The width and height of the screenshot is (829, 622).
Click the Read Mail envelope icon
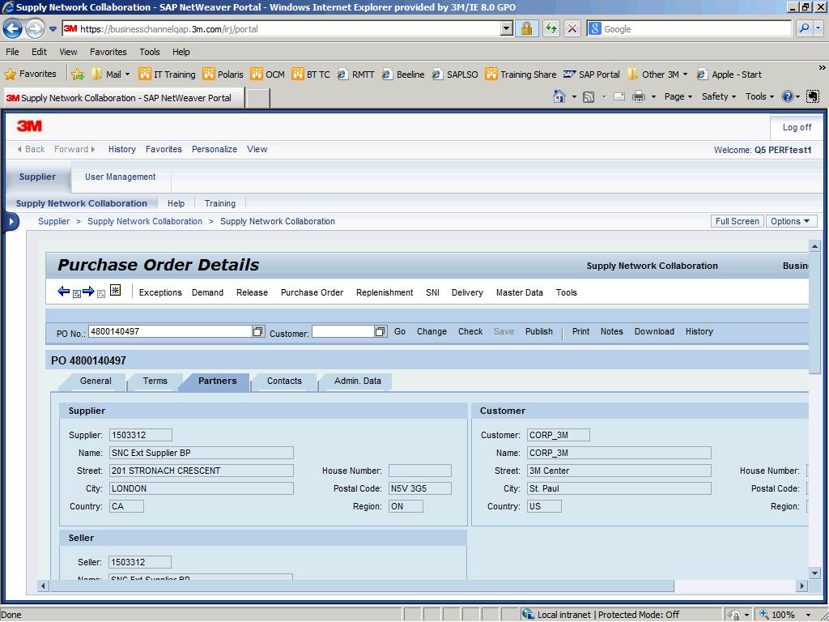pyautogui.click(x=619, y=97)
